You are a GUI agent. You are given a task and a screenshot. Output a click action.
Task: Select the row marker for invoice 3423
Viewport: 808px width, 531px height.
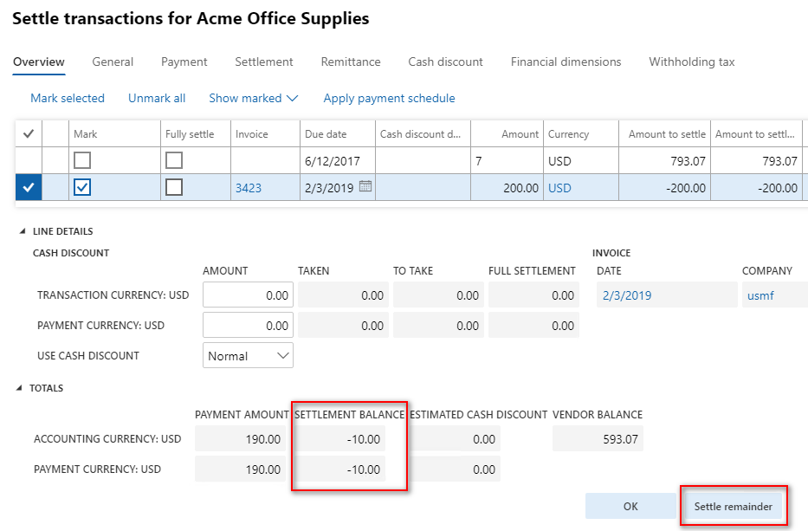(x=29, y=188)
